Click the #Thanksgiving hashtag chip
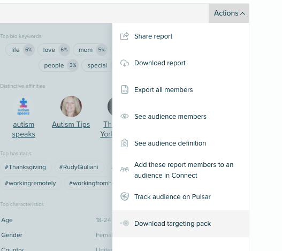282x251 pixels. tap(25, 167)
